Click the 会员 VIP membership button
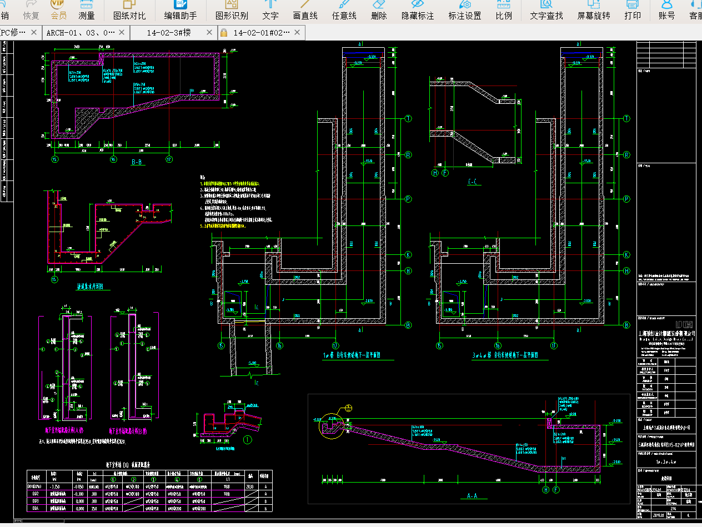702x527 pixels. (x=58, y=11)
